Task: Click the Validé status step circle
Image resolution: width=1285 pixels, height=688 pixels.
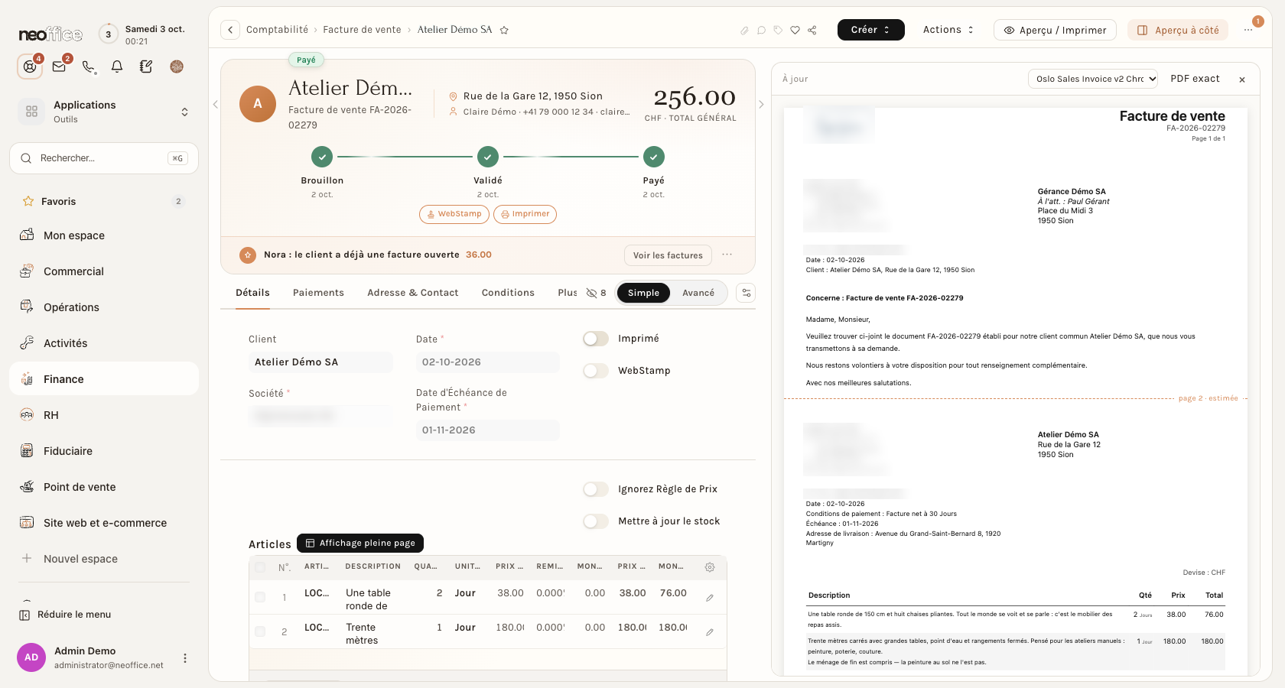Action: coord(488,157)
